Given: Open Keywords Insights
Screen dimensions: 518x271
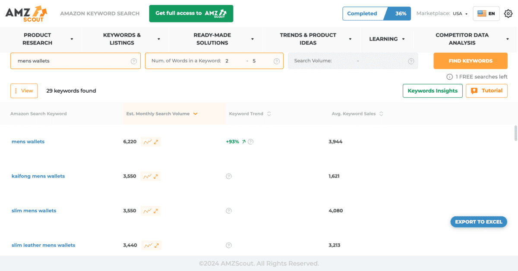Looking at the screenshot, I should 433,91.
